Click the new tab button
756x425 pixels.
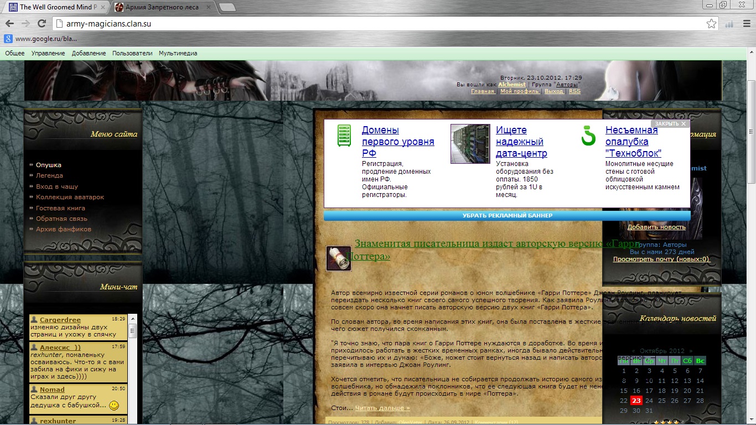227,7
